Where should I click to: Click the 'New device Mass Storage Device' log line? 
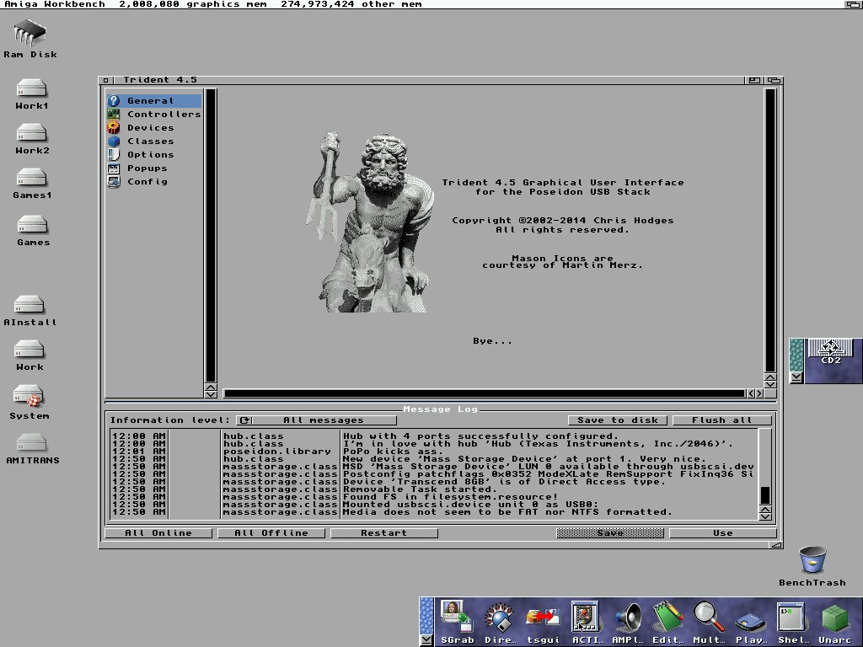[x=523, y=459]
